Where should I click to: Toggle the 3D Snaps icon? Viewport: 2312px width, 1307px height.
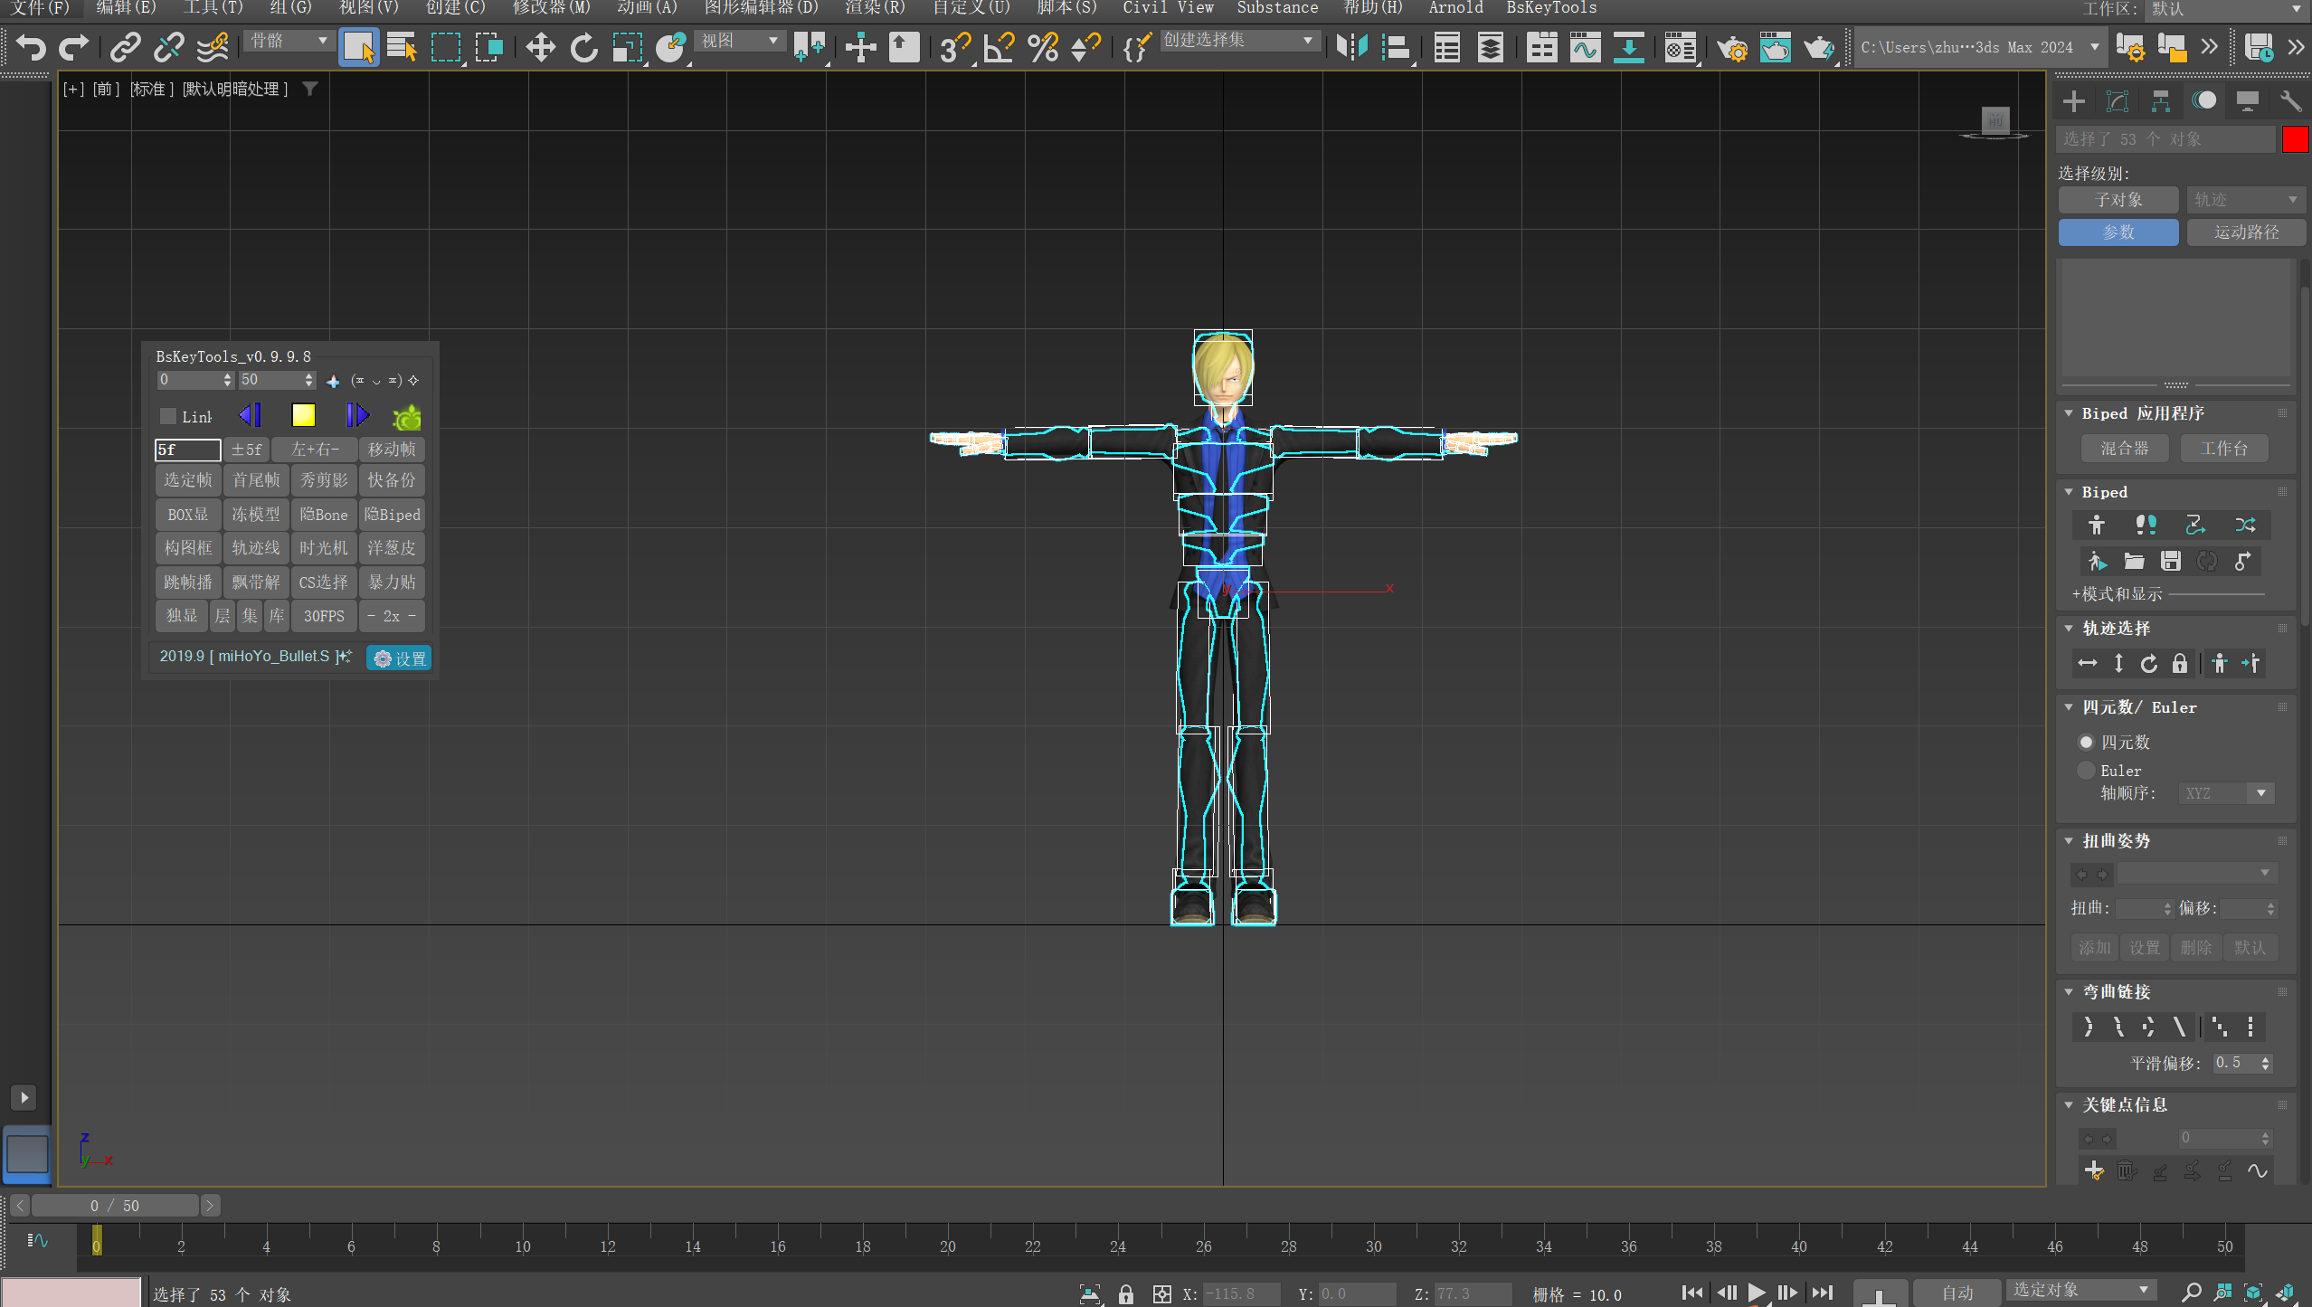pos(954,46)
